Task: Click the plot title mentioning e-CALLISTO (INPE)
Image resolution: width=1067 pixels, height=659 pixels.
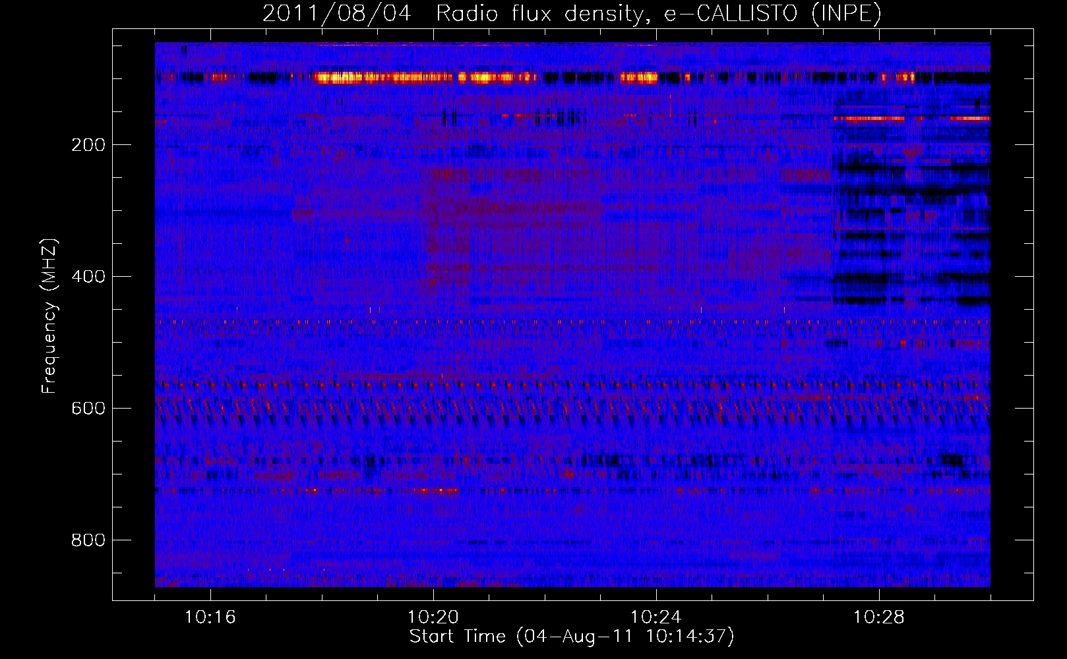Action: (x=572, y=13)
